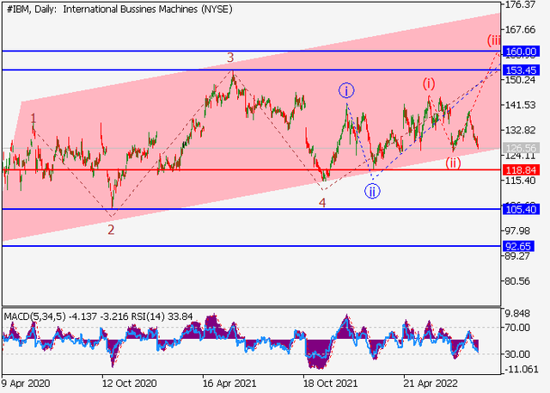The image size is (550, 393).
Task: Click the 80.56 price scale value
Action: (517, 281)
